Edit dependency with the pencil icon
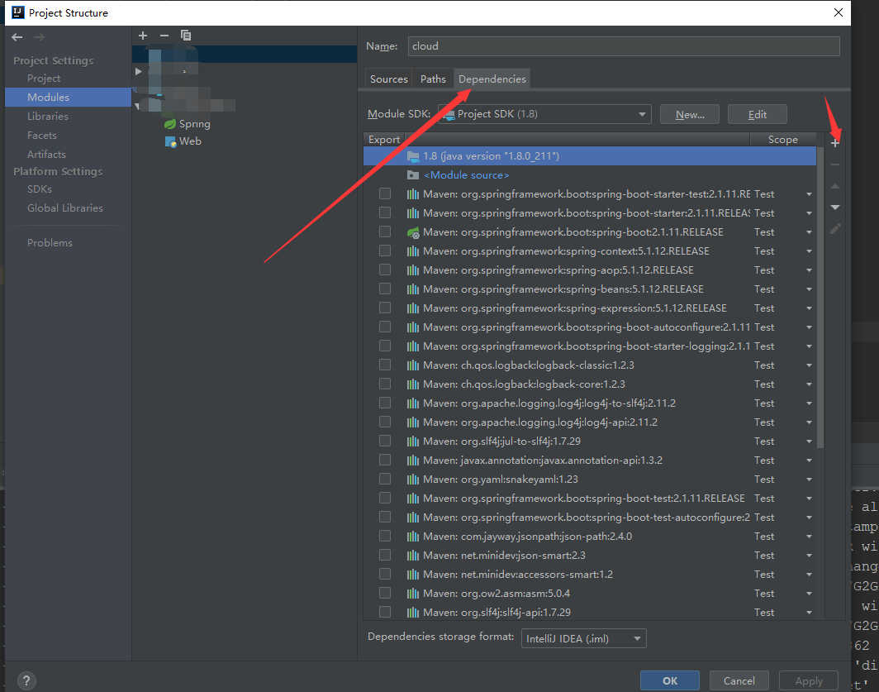Image resolution: width=879 pixels, height=692 pixels. coord(834,228)
